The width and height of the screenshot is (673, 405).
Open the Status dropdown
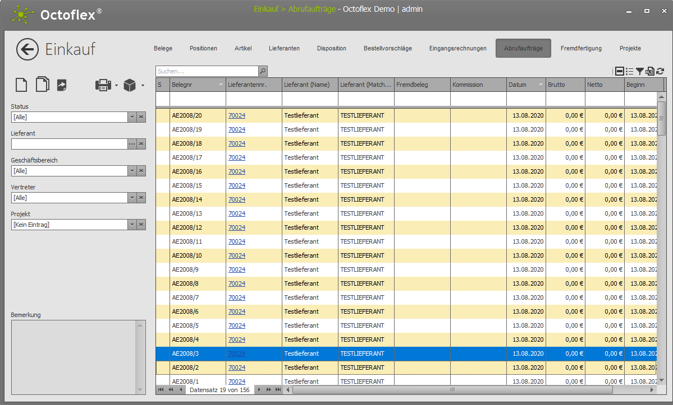point(132,117)
